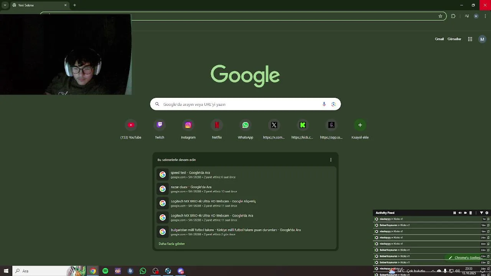This screenshot has width=491, height=276.
Task: Search by image with Google Lens icon
Action: (x=333, y=104)
